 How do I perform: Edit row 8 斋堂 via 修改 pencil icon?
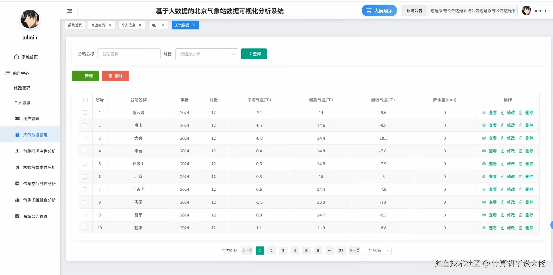[502, 202]
